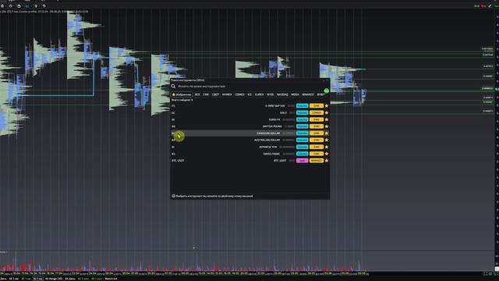Viewport: 499px width, 281px height.
Task: Toggle favorite star for E-MINI S&P 500
Action: 327,106
